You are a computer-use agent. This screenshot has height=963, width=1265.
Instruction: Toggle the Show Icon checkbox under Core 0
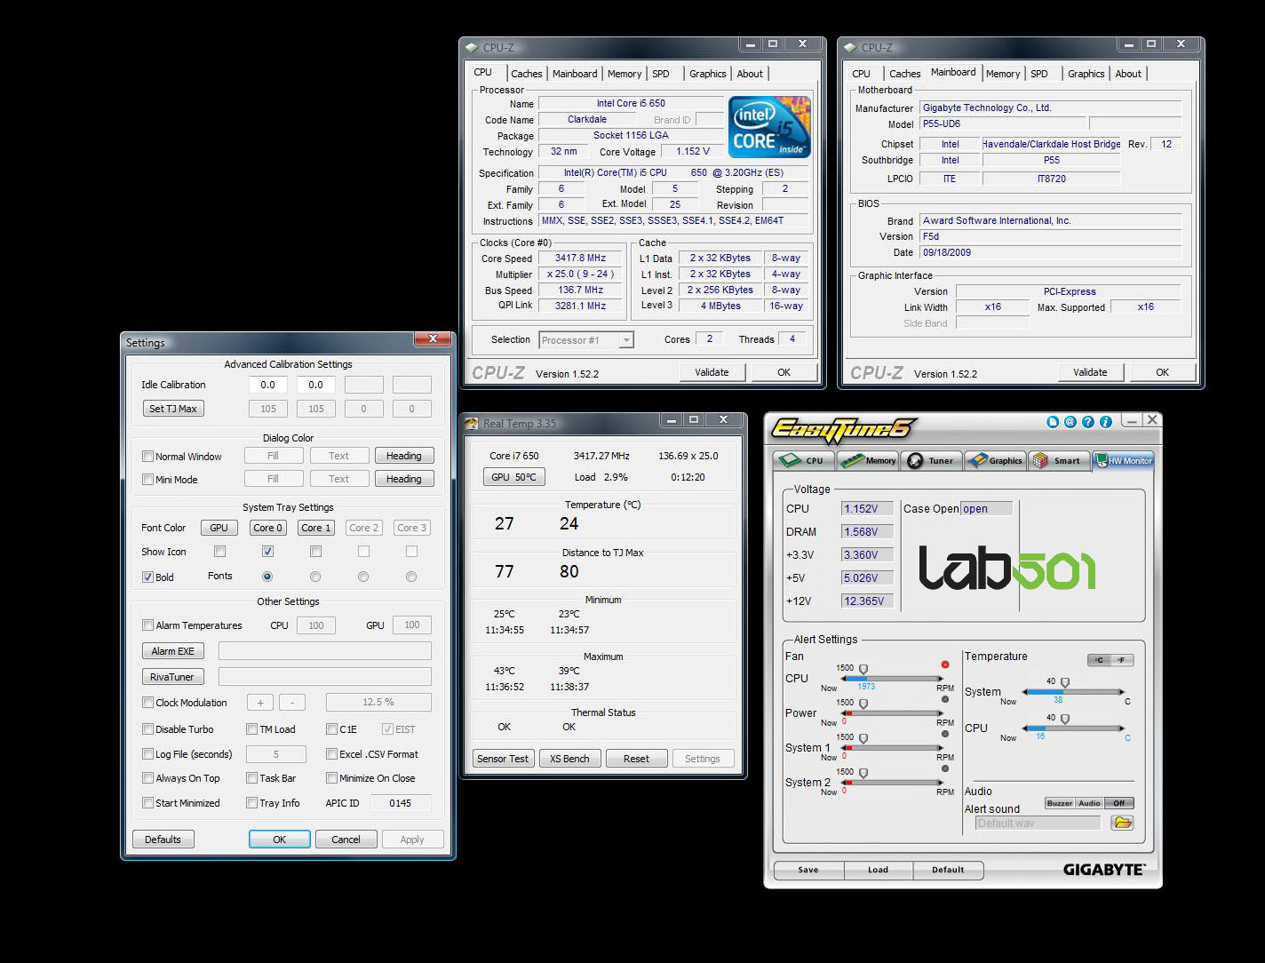[x=267, y=552]
